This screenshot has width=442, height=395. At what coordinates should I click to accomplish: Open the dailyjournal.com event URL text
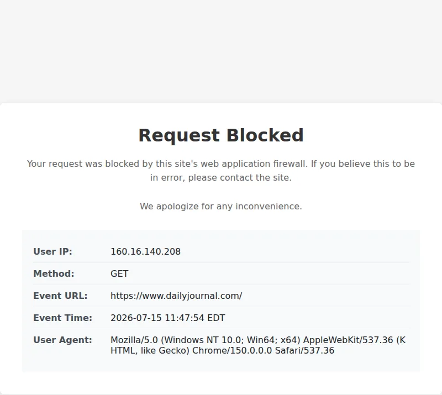(x=176, y=296)
